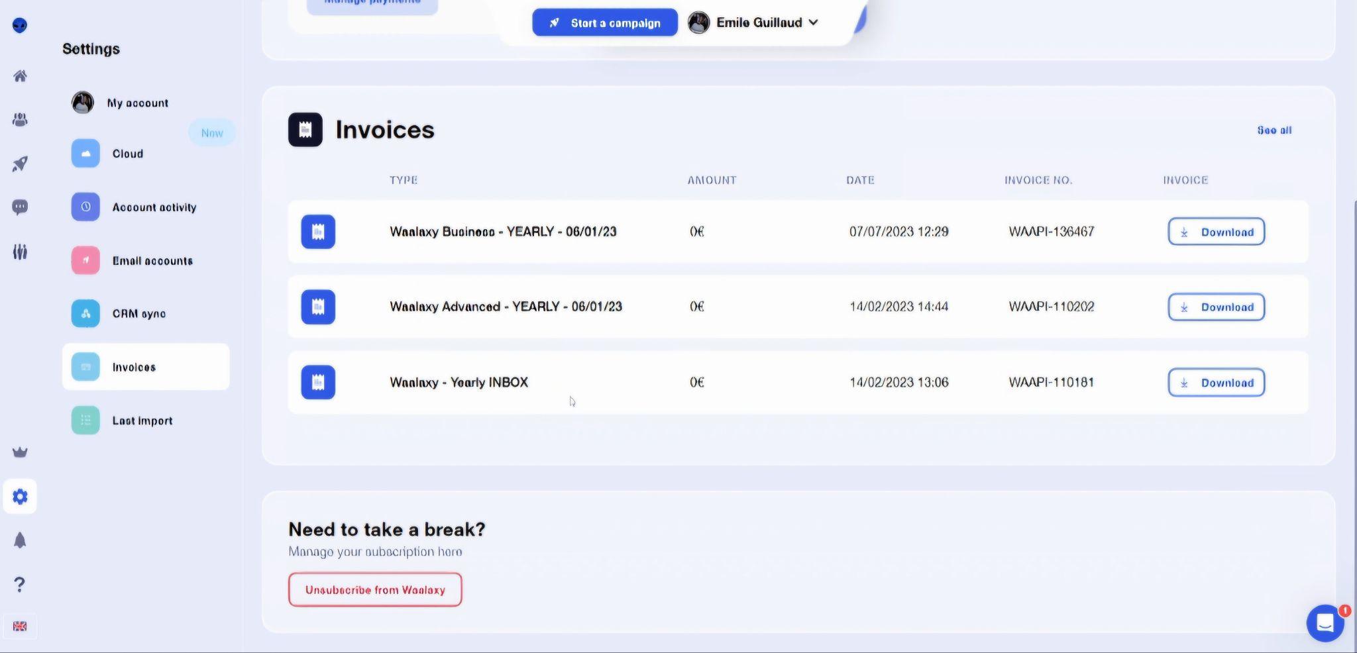Click the crown subscription icon
1357x653 pixels.
[20, 452]
